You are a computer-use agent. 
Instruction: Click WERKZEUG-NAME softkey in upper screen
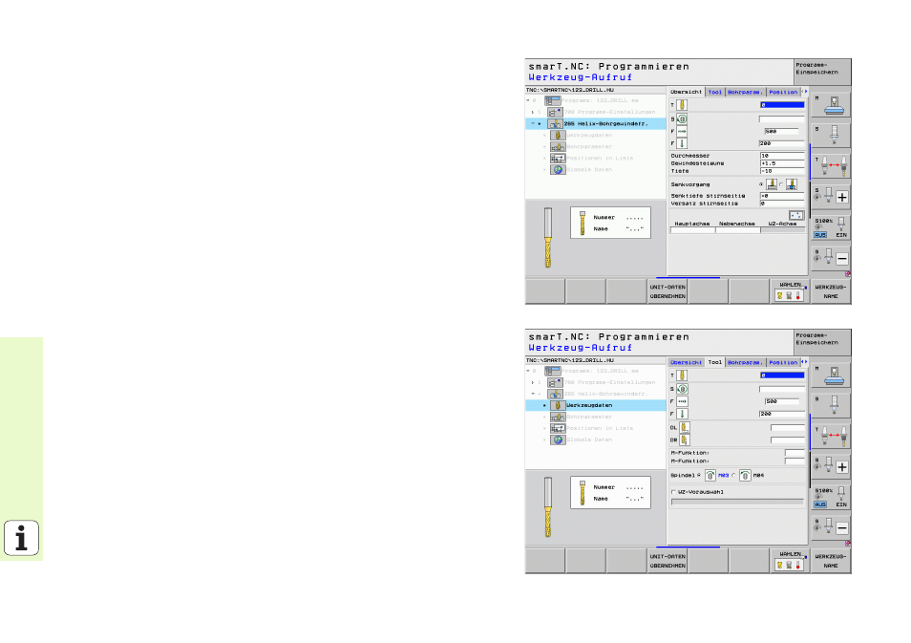[x=831, y=291]
